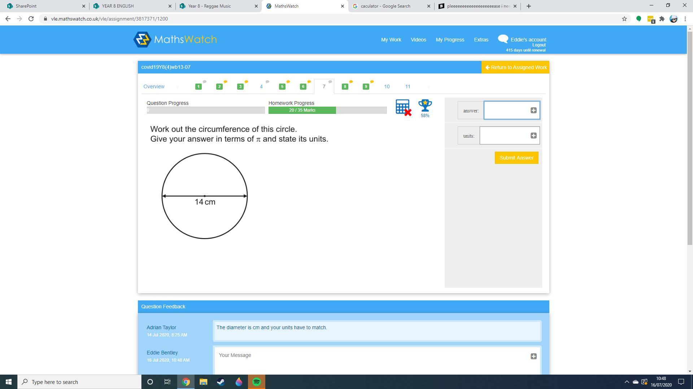
Task: Switch to the Overview tab
Action: [x=154, y=87]
